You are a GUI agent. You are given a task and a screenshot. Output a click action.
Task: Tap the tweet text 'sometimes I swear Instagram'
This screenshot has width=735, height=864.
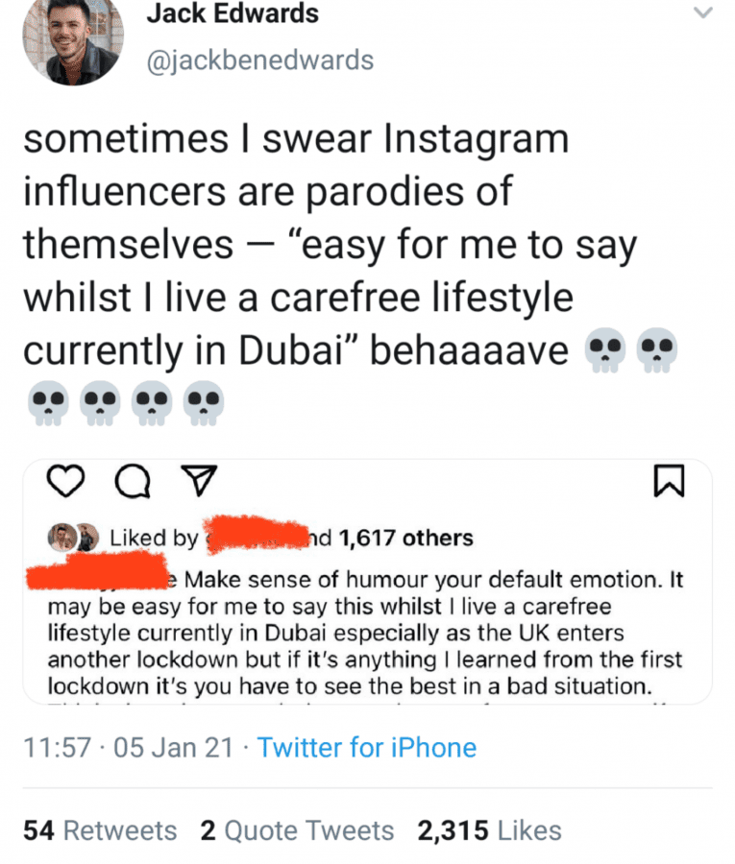pyautogui.click(x=296, y=138)
